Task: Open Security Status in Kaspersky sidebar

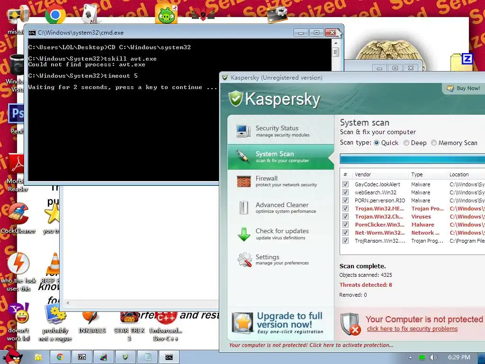Action: 281,131
